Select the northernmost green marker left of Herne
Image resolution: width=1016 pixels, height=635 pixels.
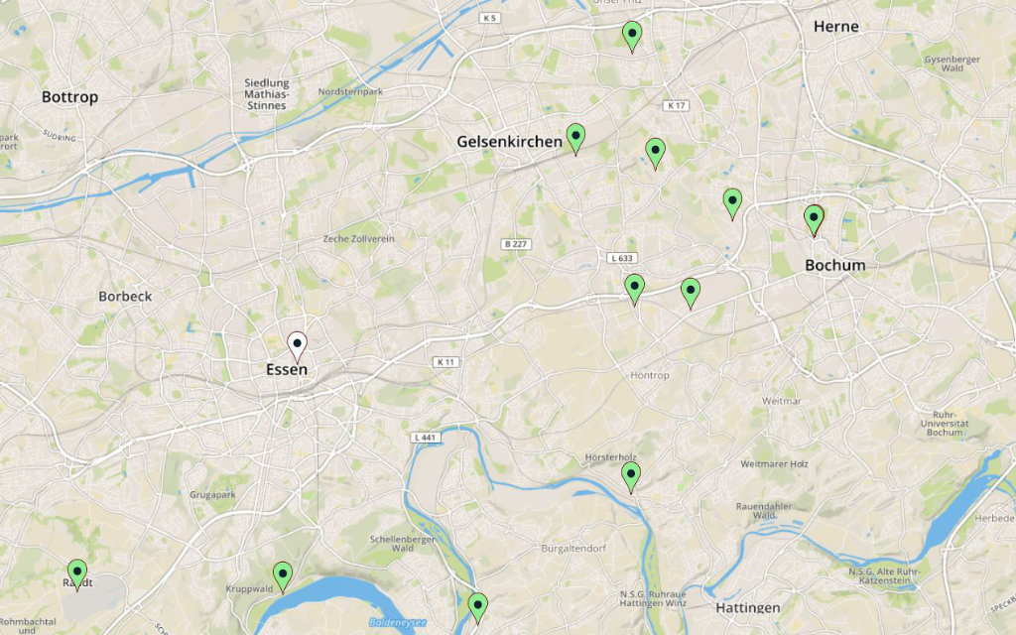click(x=632, y=37)
